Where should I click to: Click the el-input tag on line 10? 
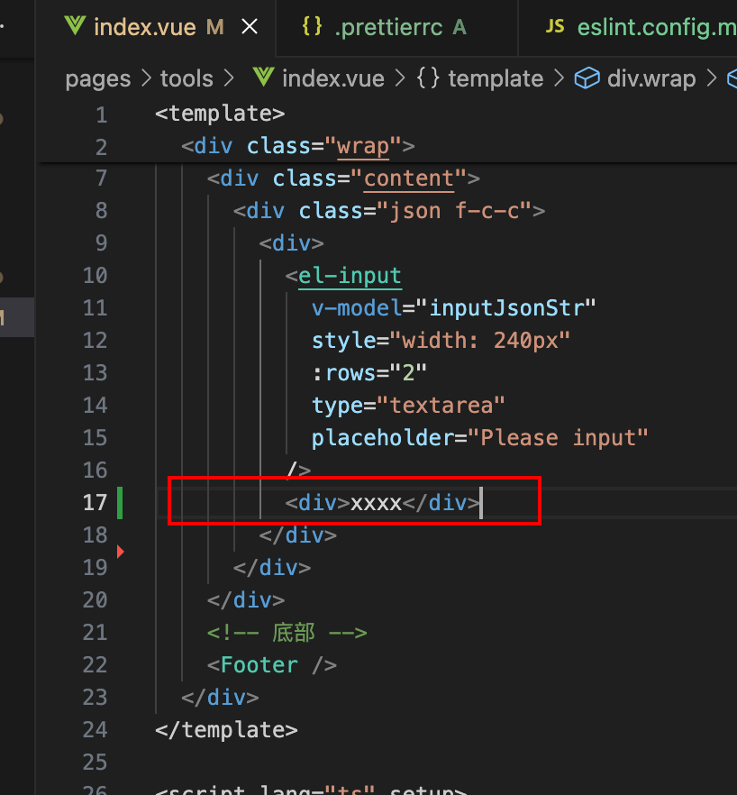pos(350,276)
